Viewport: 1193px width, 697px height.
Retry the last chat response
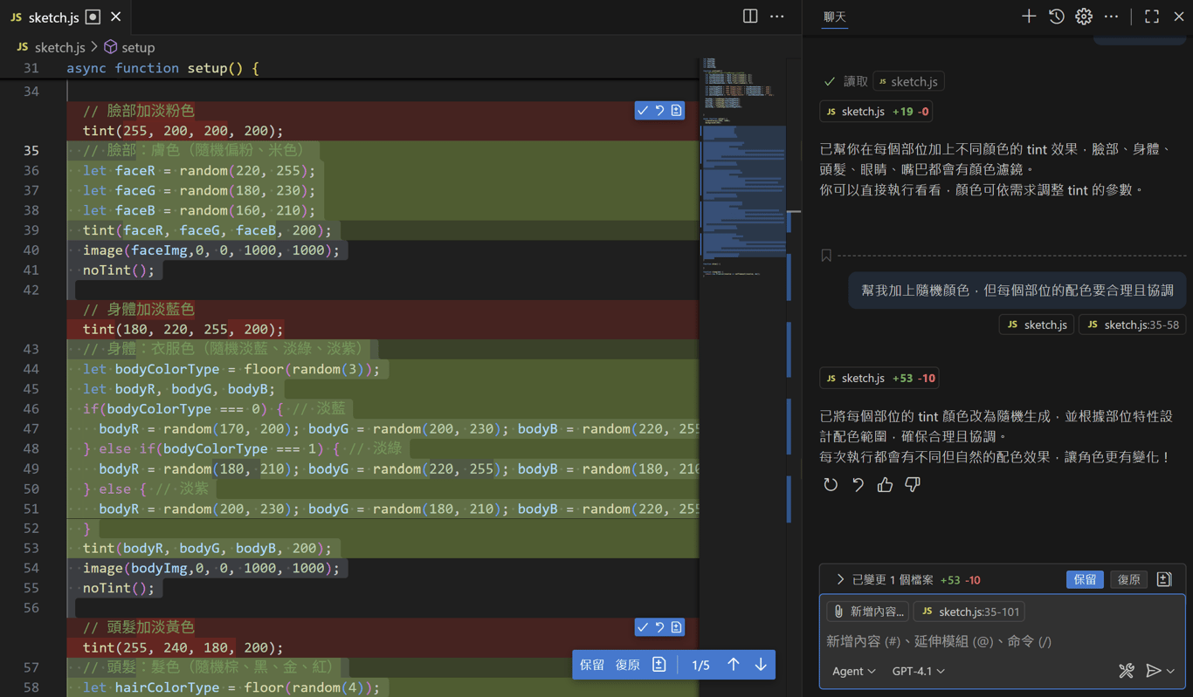point(831,485)
